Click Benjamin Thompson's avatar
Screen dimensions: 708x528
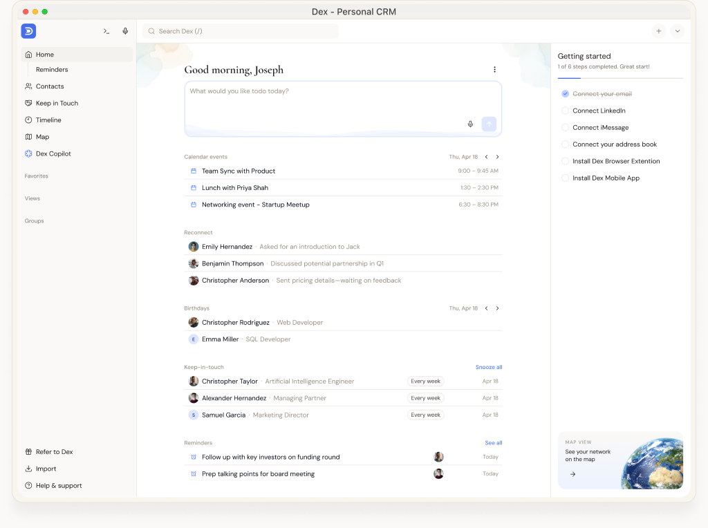point(194,263)
